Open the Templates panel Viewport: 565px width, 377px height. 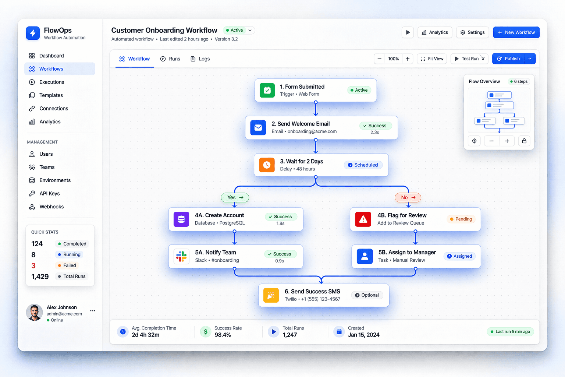[50, 95]
